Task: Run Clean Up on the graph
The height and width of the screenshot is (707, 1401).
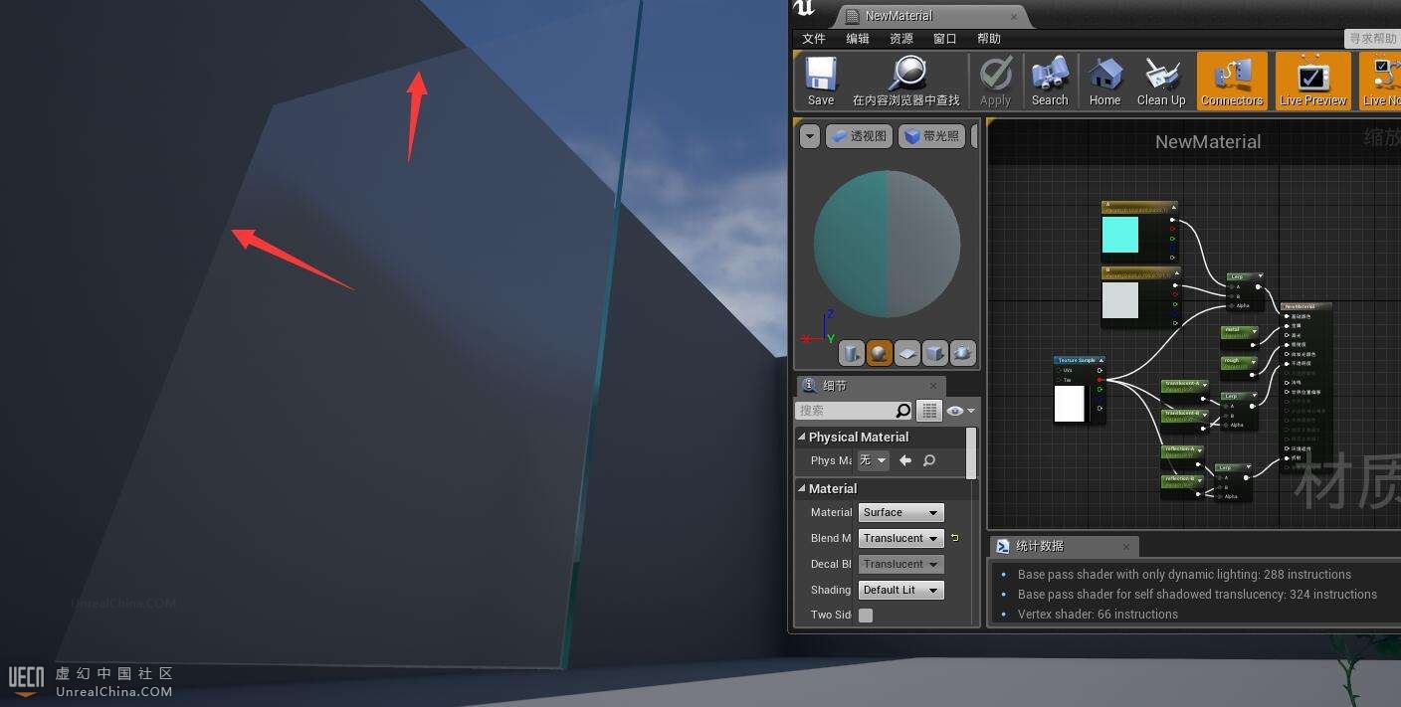Action: click(x=1160, y=81)
